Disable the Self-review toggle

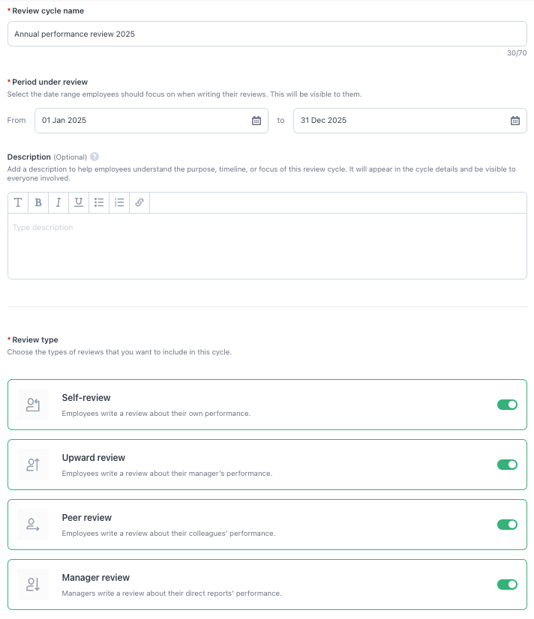coord(507,405)
